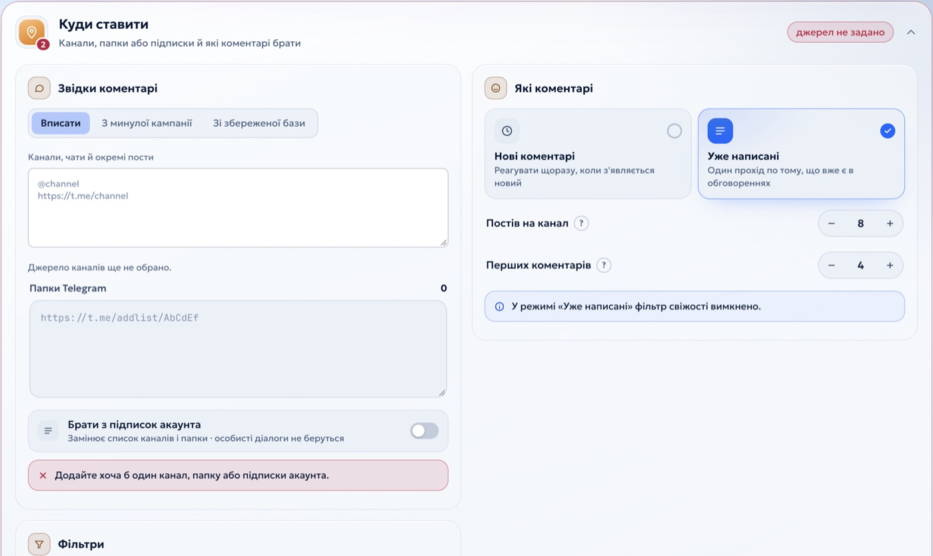Focus the channels, chats and posts text area
The width and height of the screenshot is (933, 556).
pos(238,207)
